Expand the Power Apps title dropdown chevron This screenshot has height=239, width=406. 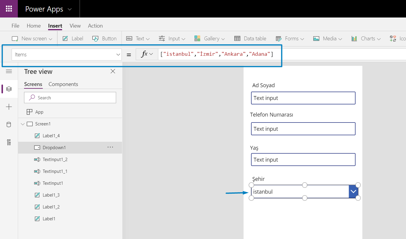pyautogui.click(x=70, y=9)
